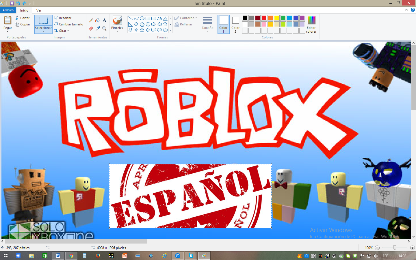Open Word from the taskbar

tap(58, 256)
